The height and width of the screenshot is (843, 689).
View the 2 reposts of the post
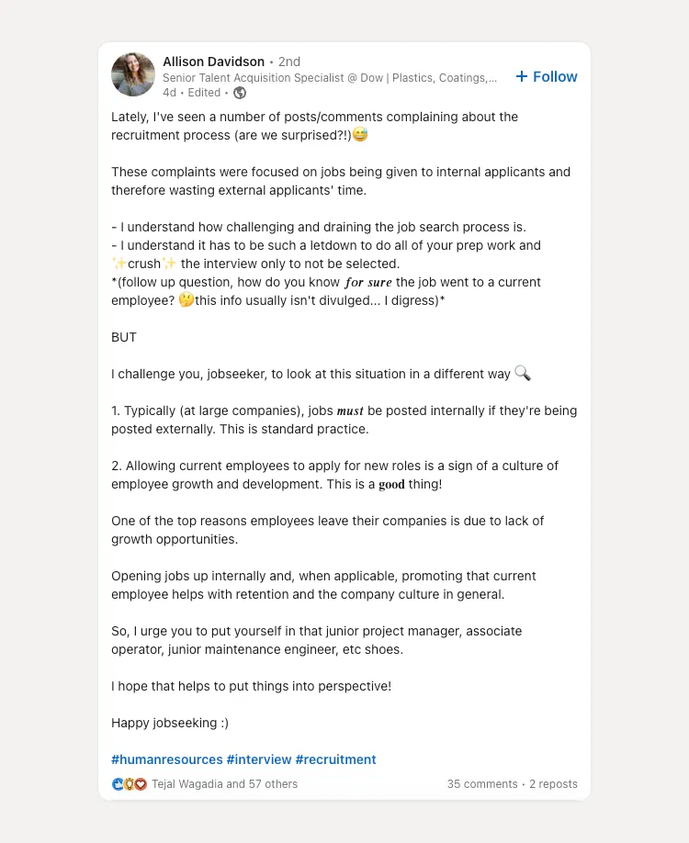pyautogui.click(x=552, y=784)
